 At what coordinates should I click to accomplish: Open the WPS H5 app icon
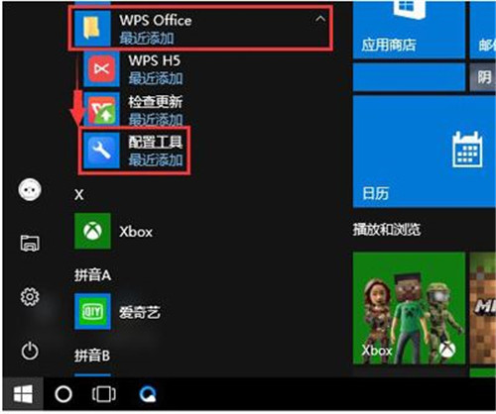click(101, 69)
